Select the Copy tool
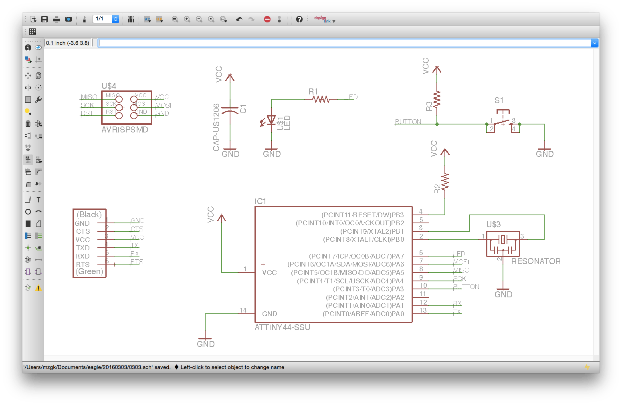622x405 pixels. coord(38,76)
